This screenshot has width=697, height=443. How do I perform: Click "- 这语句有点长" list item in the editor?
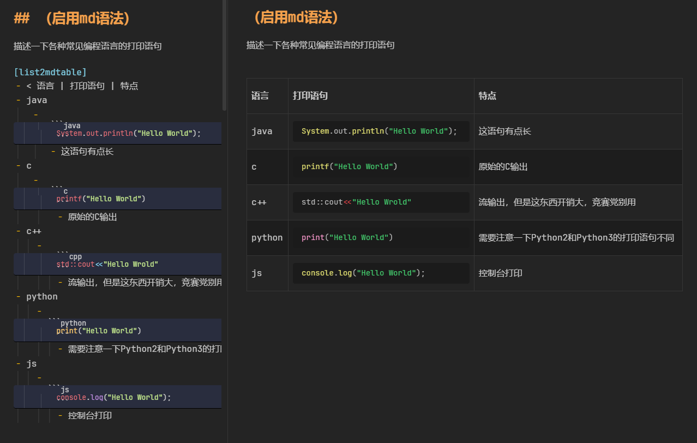click(82, 151)
